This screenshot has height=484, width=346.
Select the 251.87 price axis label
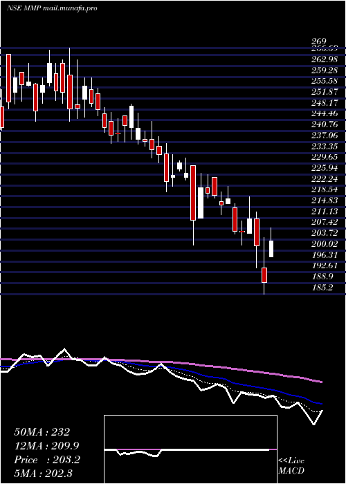point(325,92)
